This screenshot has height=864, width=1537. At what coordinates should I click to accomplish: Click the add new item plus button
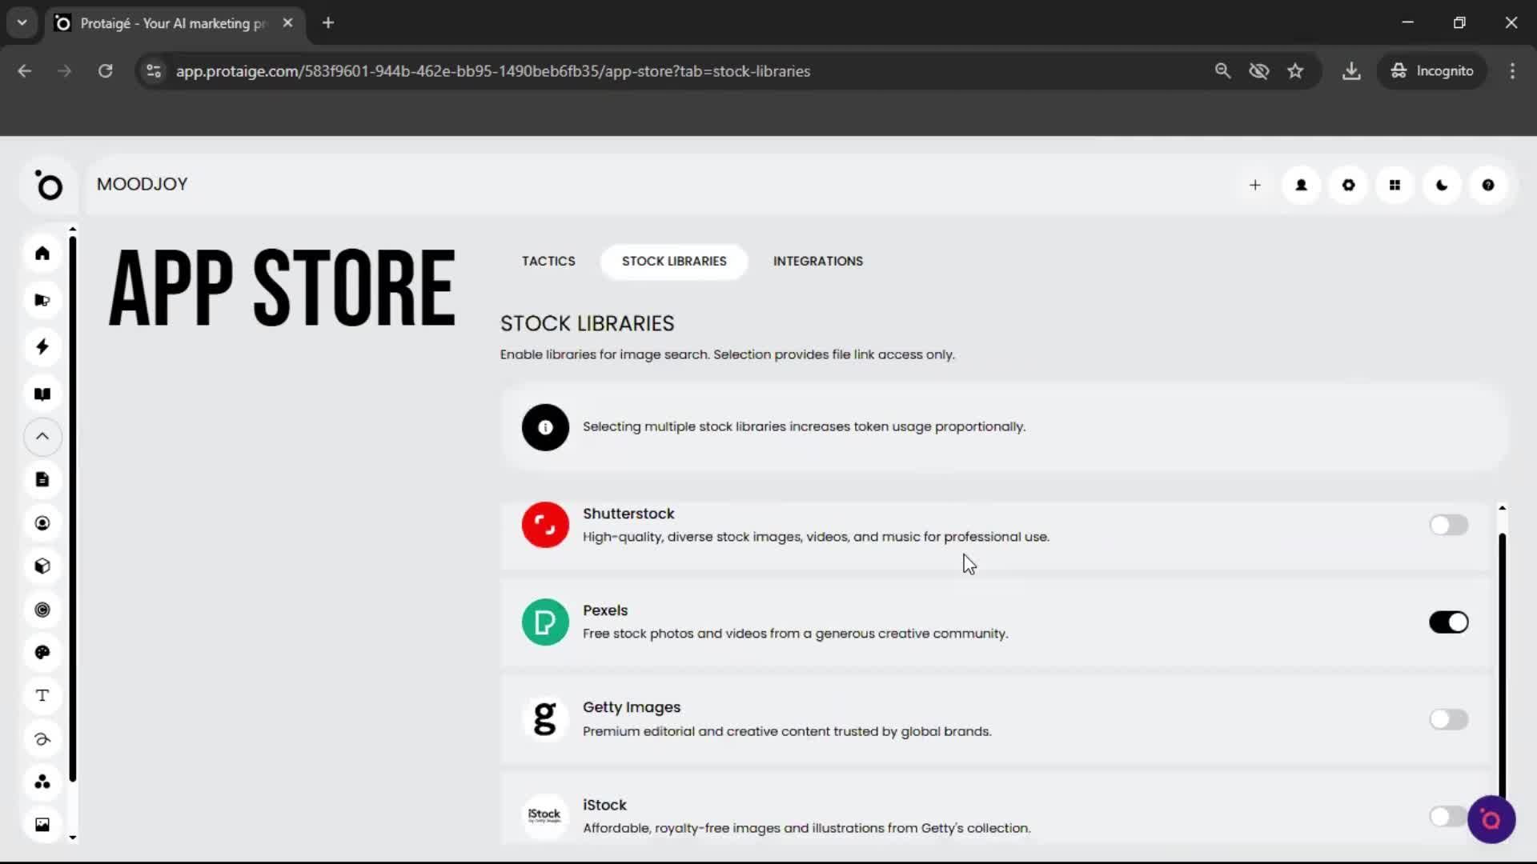(x=1254, y=185)
